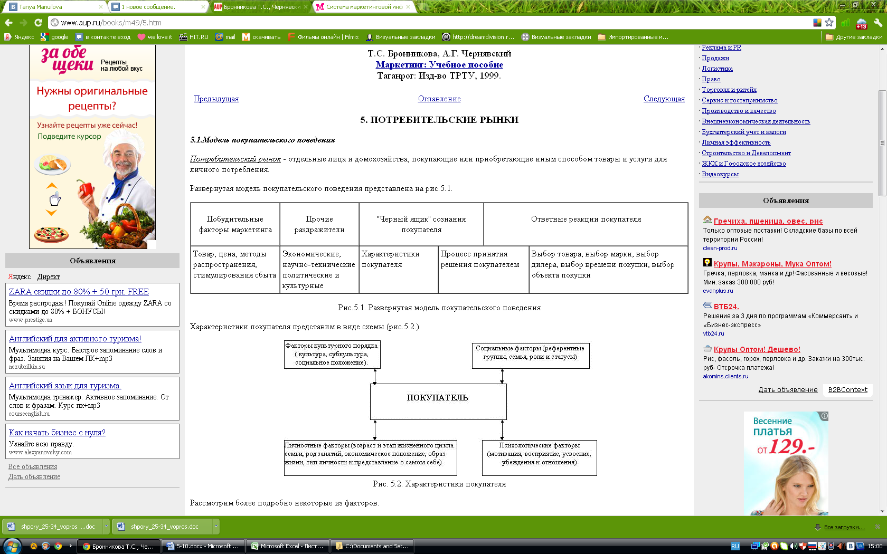This screenshot has height=554, width=887.
Task: Open 'Бухгалтерский учет и налоги' sidebar link
Action: point(744,132)
